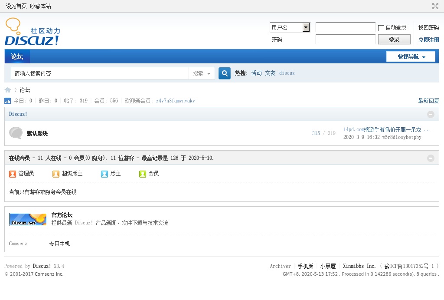
Task: Open the 搜索 type dropdown
Action: (202, 74)
